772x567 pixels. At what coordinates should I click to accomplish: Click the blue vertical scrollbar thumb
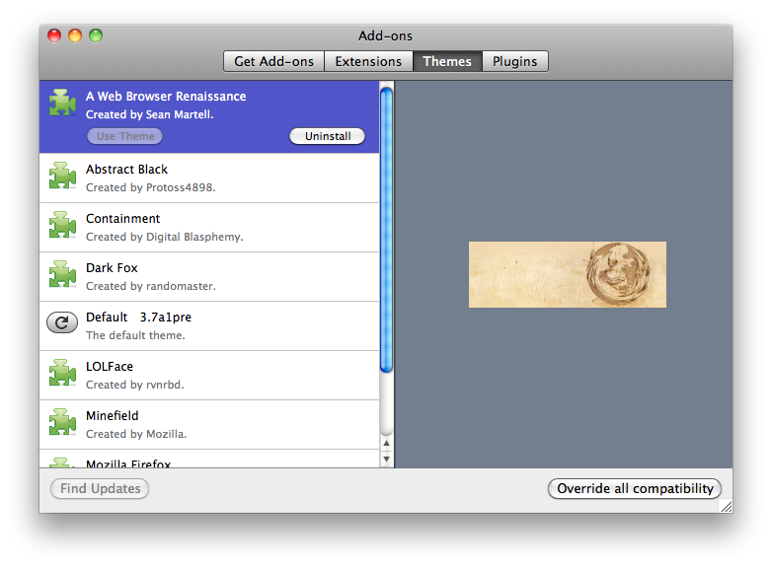[386, 230]
